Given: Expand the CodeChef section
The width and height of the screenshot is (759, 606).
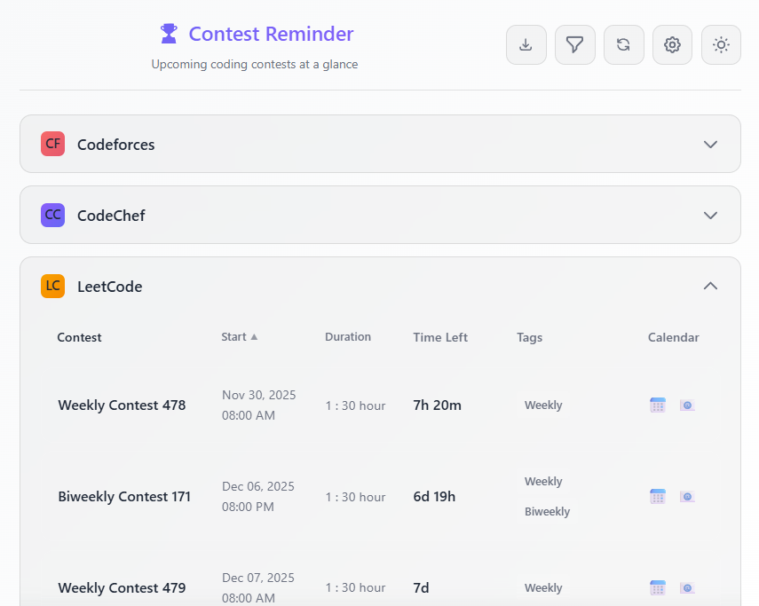Looking at the screenshot, I should (x=710, y=215).
